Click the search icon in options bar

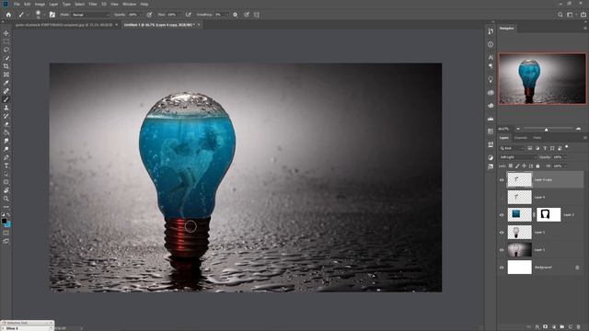(x=560, y=15)
